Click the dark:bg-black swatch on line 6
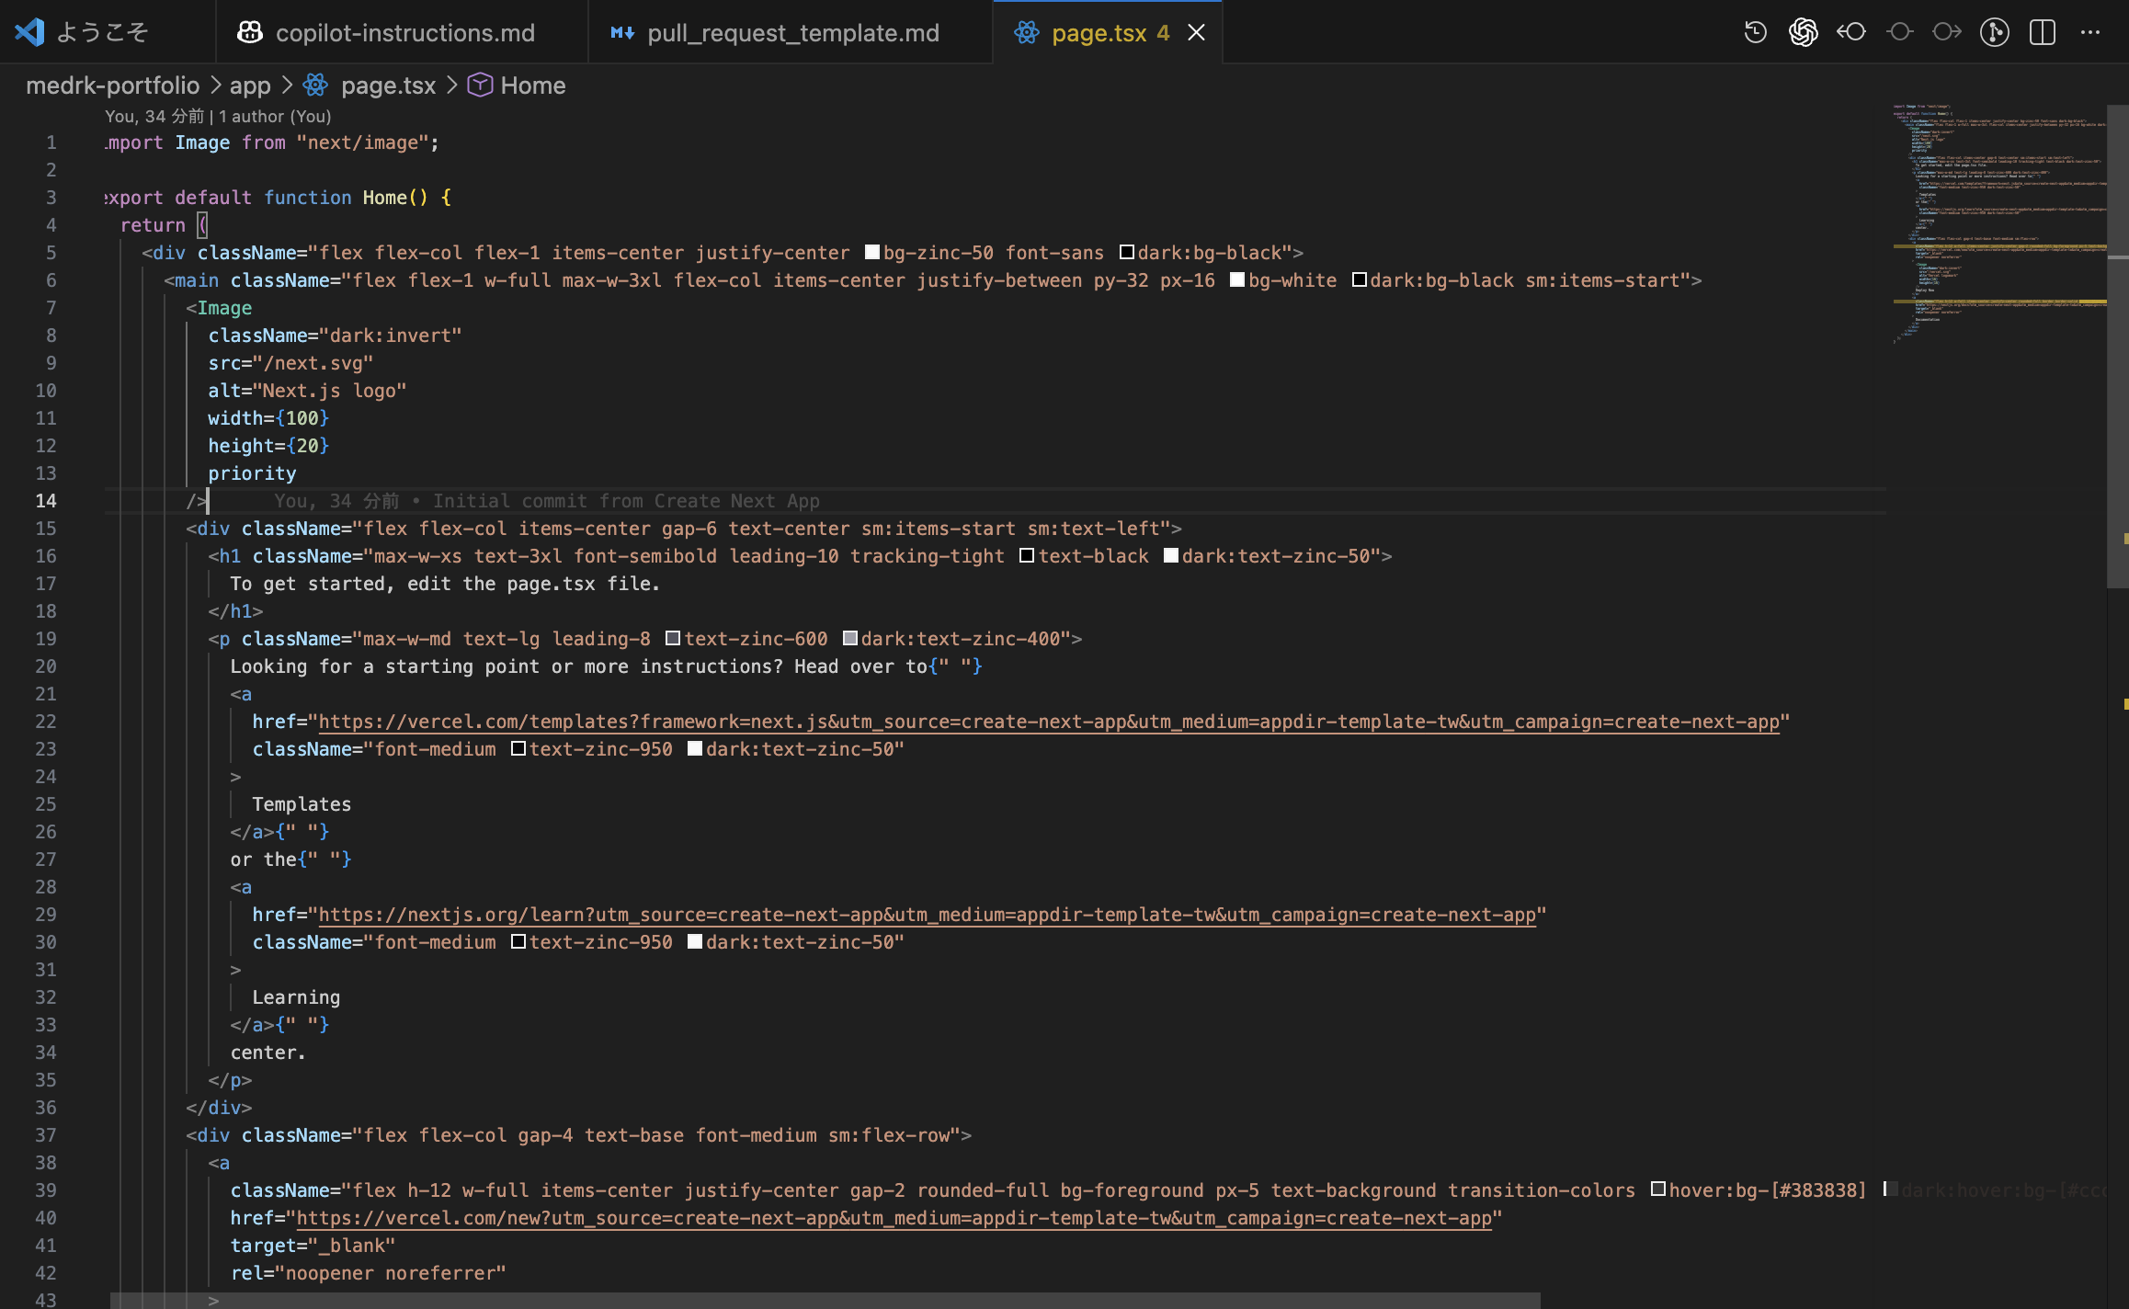Viewport: 2129px width, 1309px height. coord(1360,280)
